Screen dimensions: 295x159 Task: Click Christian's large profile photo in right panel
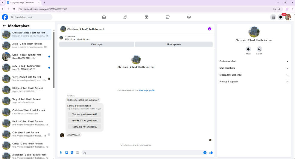(254, 32)
